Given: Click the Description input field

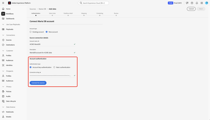Looking at the screenshot, I should [x=52, y=53].
